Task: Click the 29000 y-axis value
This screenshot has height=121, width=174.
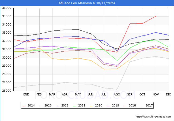Action: point(7,66)
